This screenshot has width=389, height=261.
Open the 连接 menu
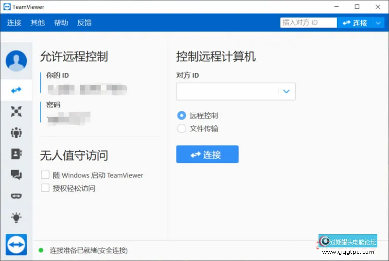point(14,22)
